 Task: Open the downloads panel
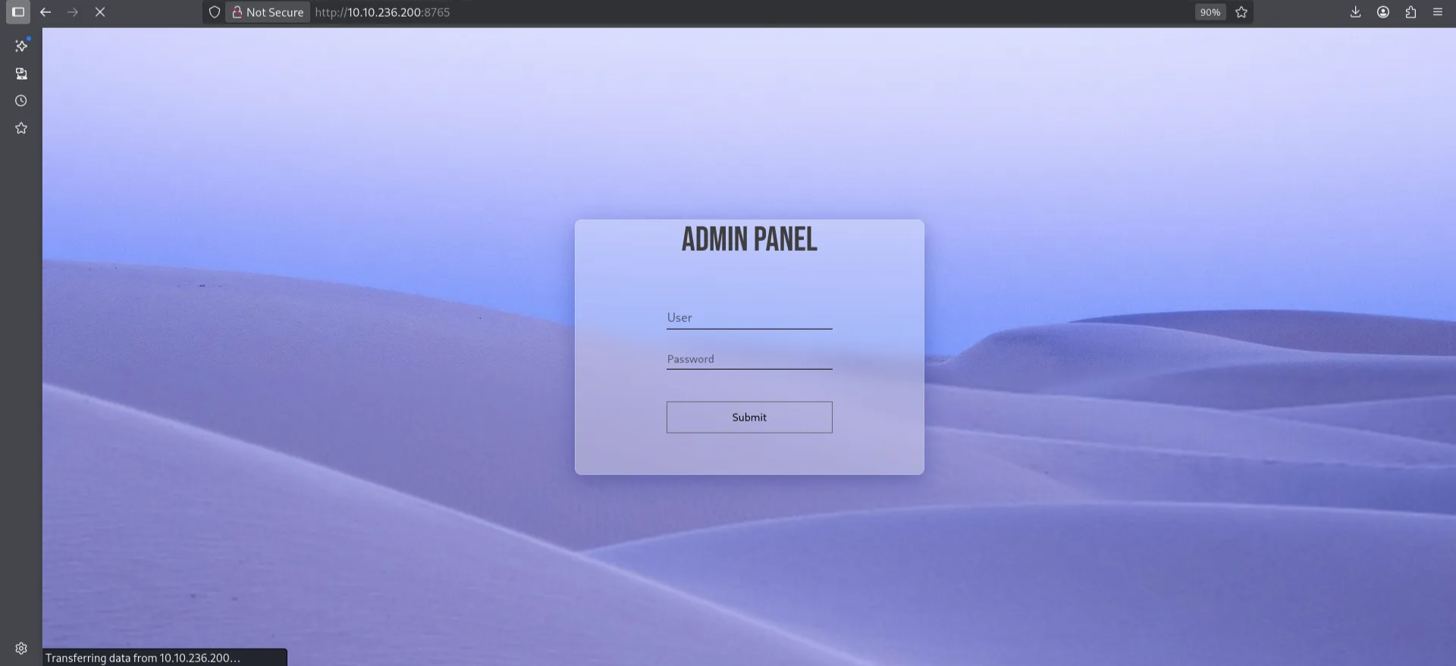tap(1356, 12)
